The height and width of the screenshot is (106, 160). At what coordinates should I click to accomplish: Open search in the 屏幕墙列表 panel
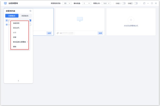pyautogui.click(x=30, y=11)
